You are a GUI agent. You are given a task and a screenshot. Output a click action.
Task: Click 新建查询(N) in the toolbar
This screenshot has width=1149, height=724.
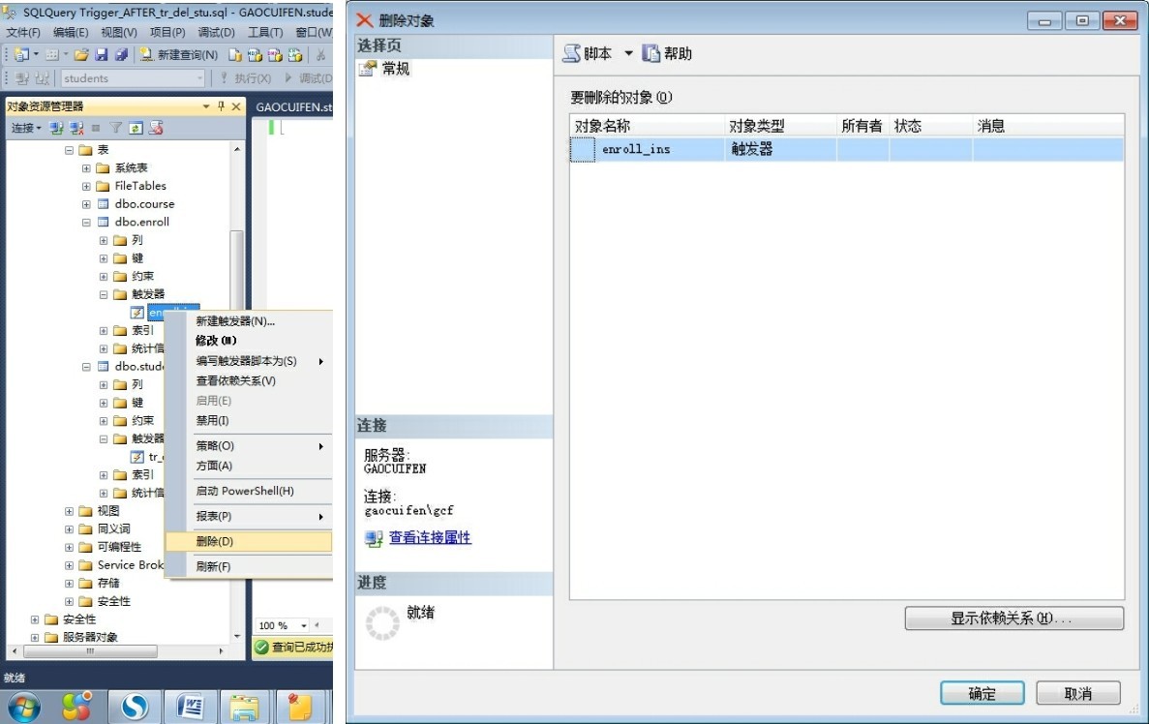[179, 54]
